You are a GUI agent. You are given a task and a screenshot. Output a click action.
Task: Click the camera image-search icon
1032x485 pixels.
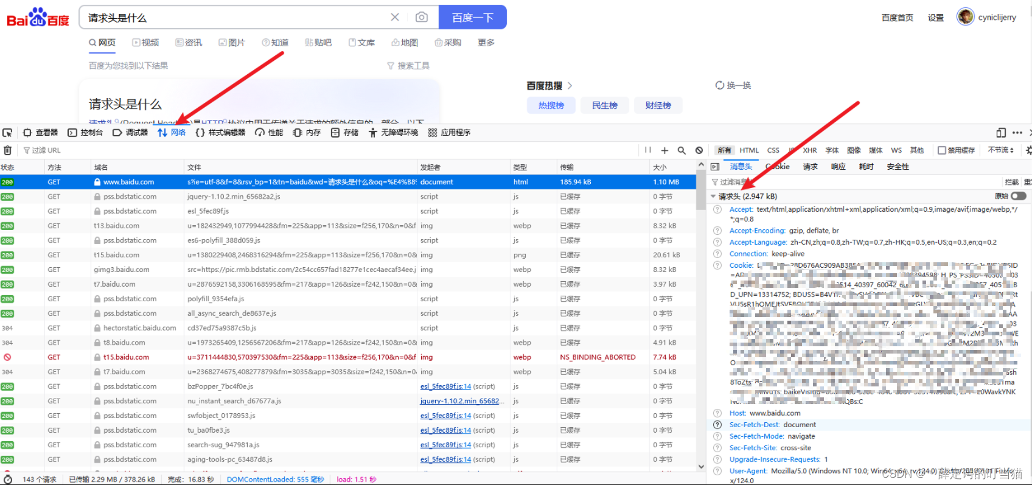tap(422, 18)
